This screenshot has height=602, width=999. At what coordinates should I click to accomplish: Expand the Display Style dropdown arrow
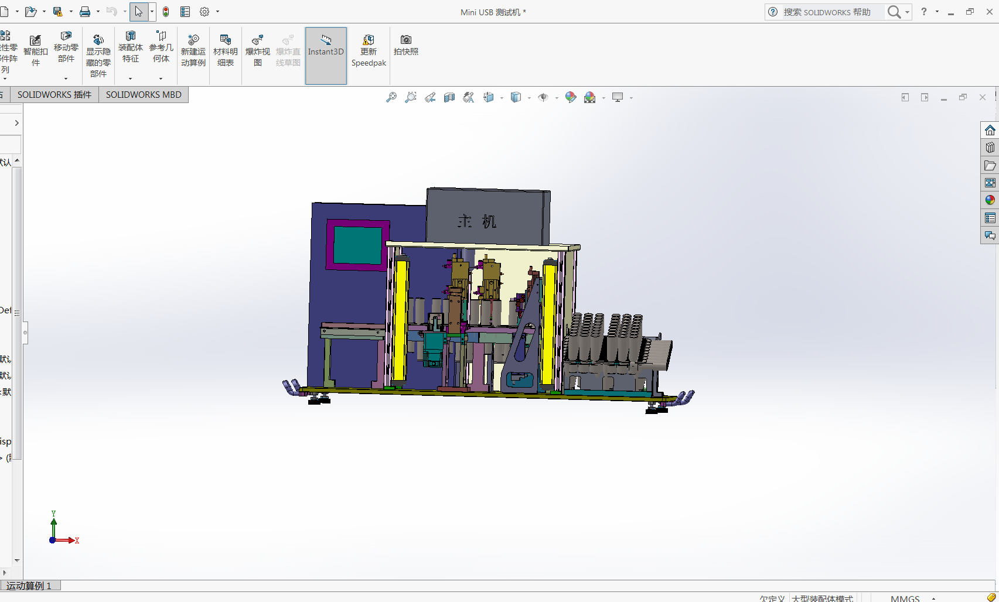click(529, 98)
